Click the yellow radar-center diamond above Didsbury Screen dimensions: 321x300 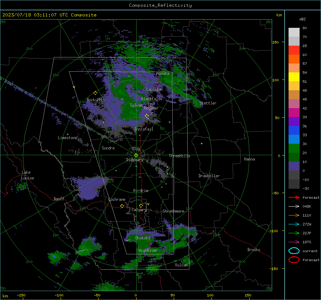pyautogui.click(x=136, y=156)
